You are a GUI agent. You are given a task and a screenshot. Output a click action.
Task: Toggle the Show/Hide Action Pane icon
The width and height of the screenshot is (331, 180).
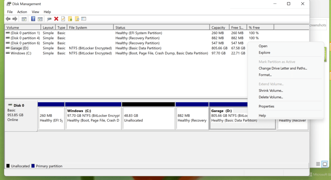point(40,19)
